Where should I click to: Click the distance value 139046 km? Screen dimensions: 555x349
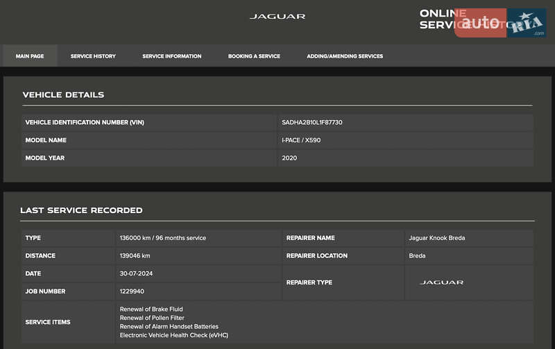pyautogui.click(x=135, y=256)
